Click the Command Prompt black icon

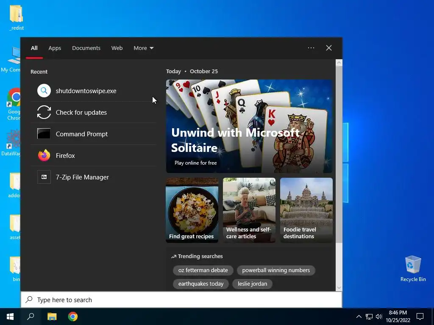pyautogui.click(x=44, y=134)
